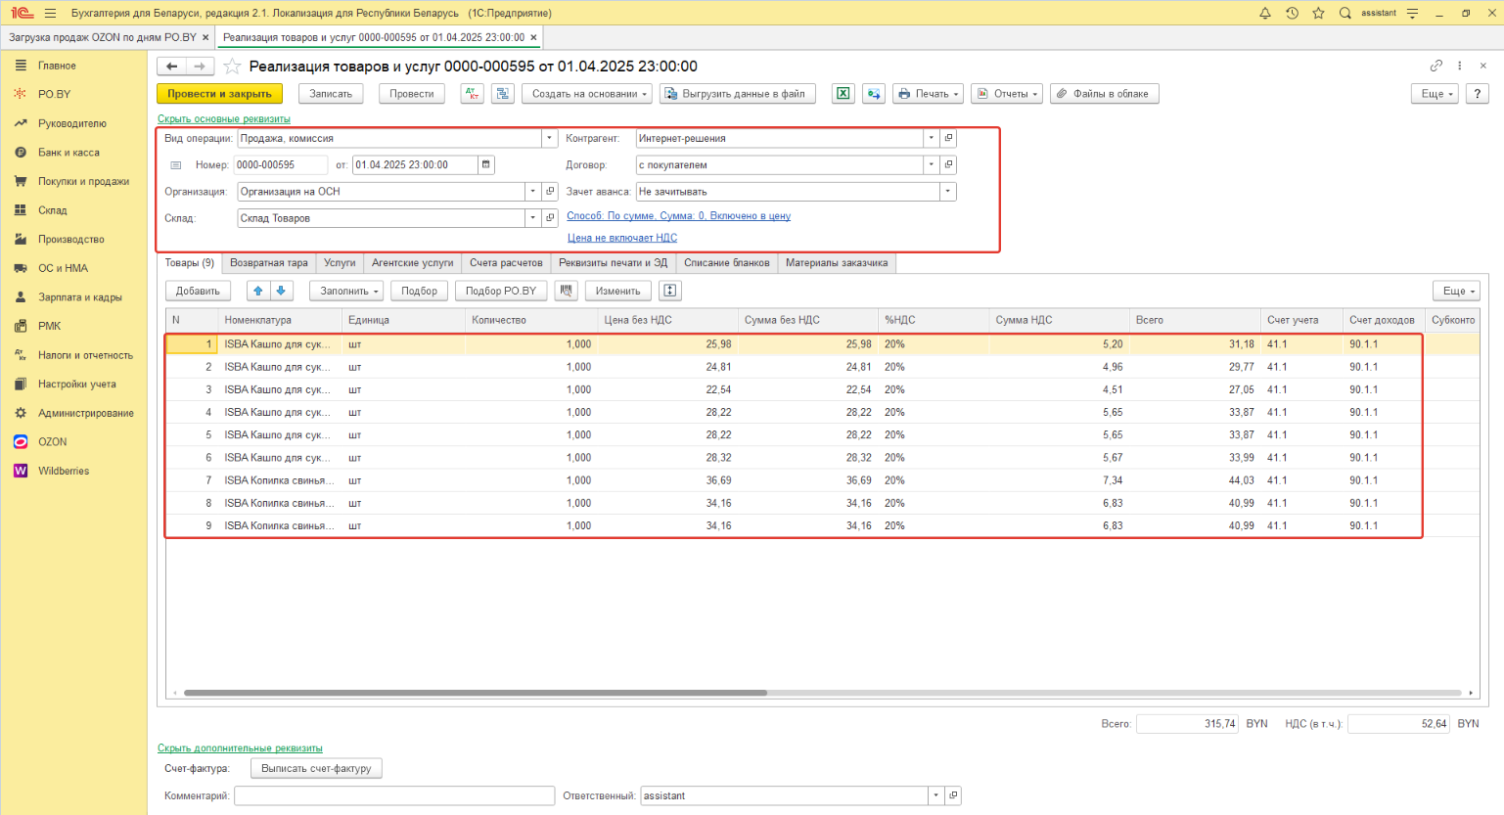Close the Загрузка продаж OZON tab
Image resolution: width=1504 pixels, height=815 pixels.
pyautogui.click(x=205, y=37)
